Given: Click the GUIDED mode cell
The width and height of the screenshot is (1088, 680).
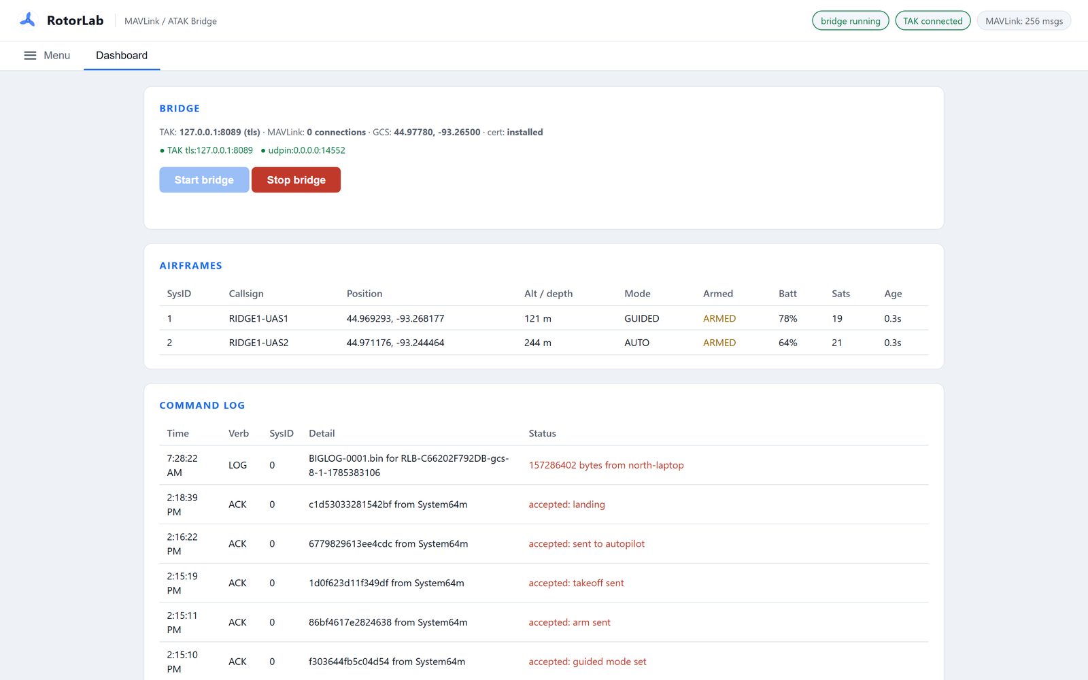Looking at the screenshot, I should coord(641,318).
